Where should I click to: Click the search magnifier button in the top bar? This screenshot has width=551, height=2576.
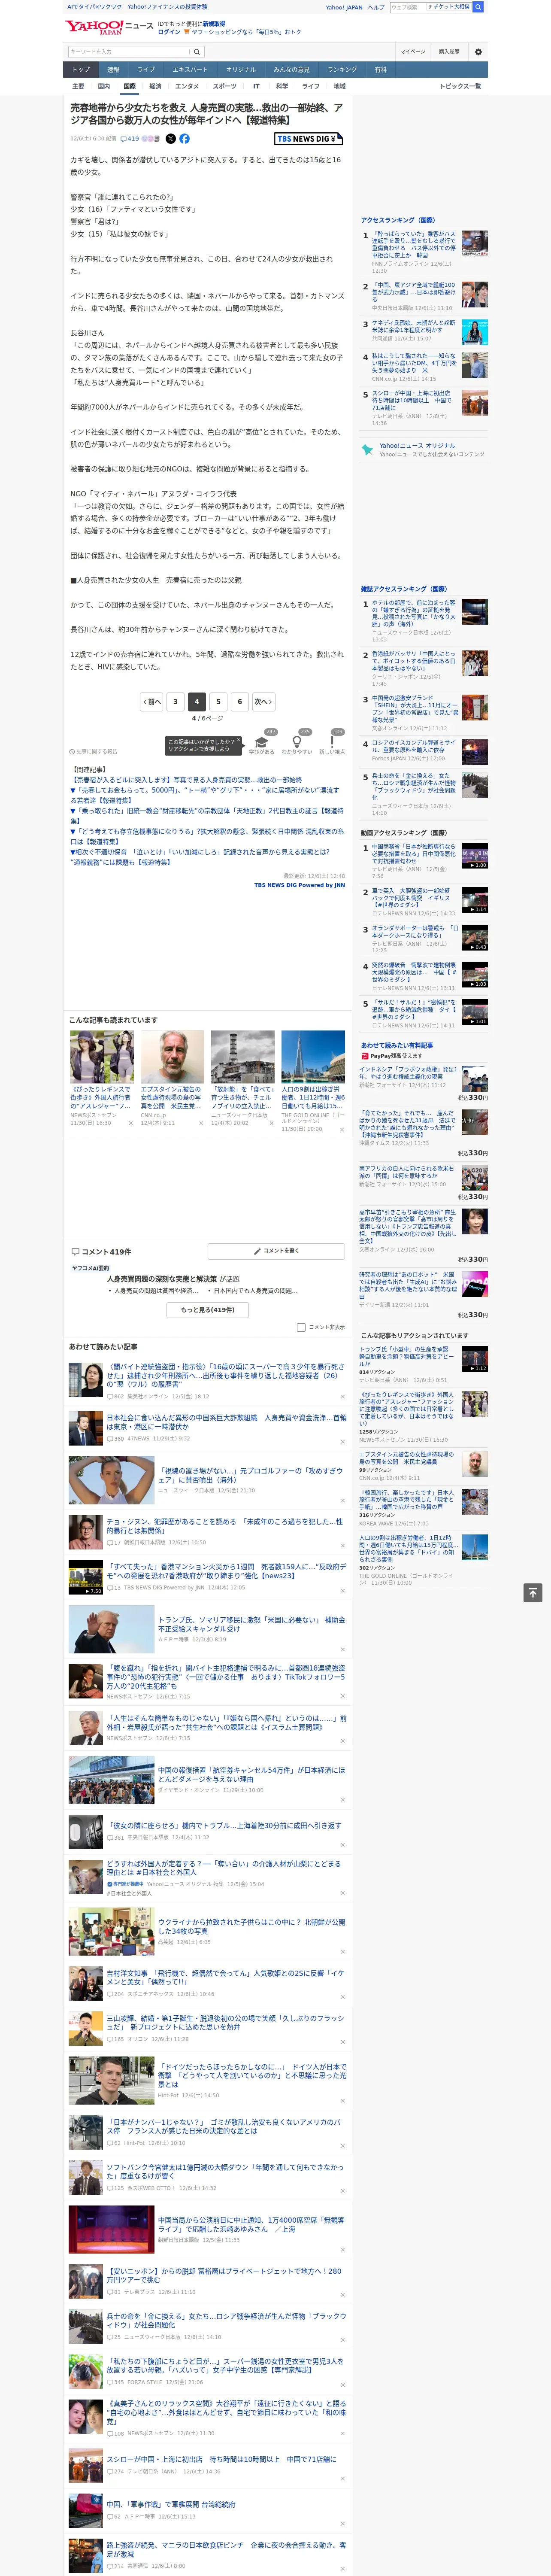tap(478, 7)
